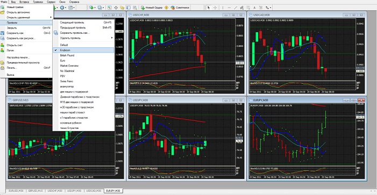
Task: Toggle the Data Window crosshair-circle icon
Action: coord(116,8)
